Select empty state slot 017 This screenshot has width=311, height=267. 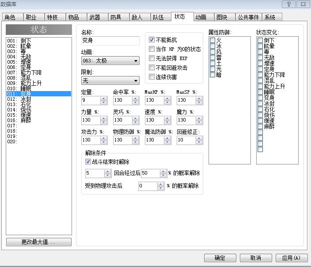[39, 126]
